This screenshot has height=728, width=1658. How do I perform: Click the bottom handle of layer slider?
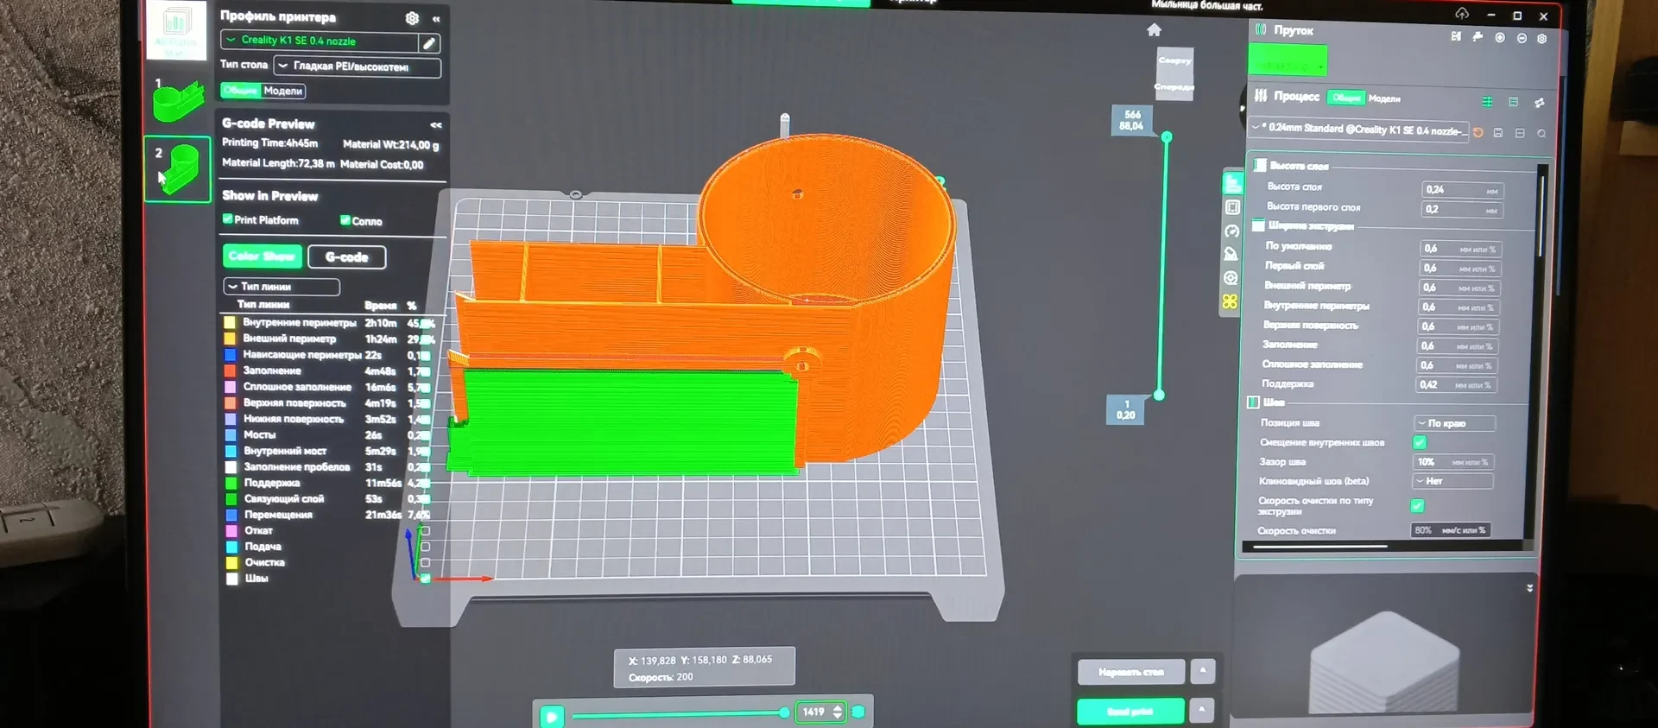click(1159, 396)
